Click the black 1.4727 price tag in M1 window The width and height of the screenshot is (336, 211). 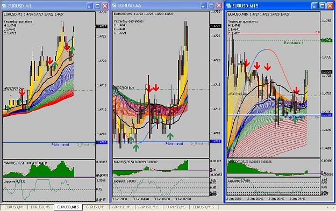point(102,26)
